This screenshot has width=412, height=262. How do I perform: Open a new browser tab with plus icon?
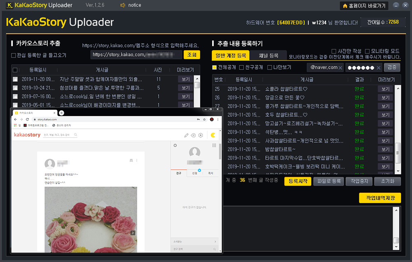click(x=61, y=113)
